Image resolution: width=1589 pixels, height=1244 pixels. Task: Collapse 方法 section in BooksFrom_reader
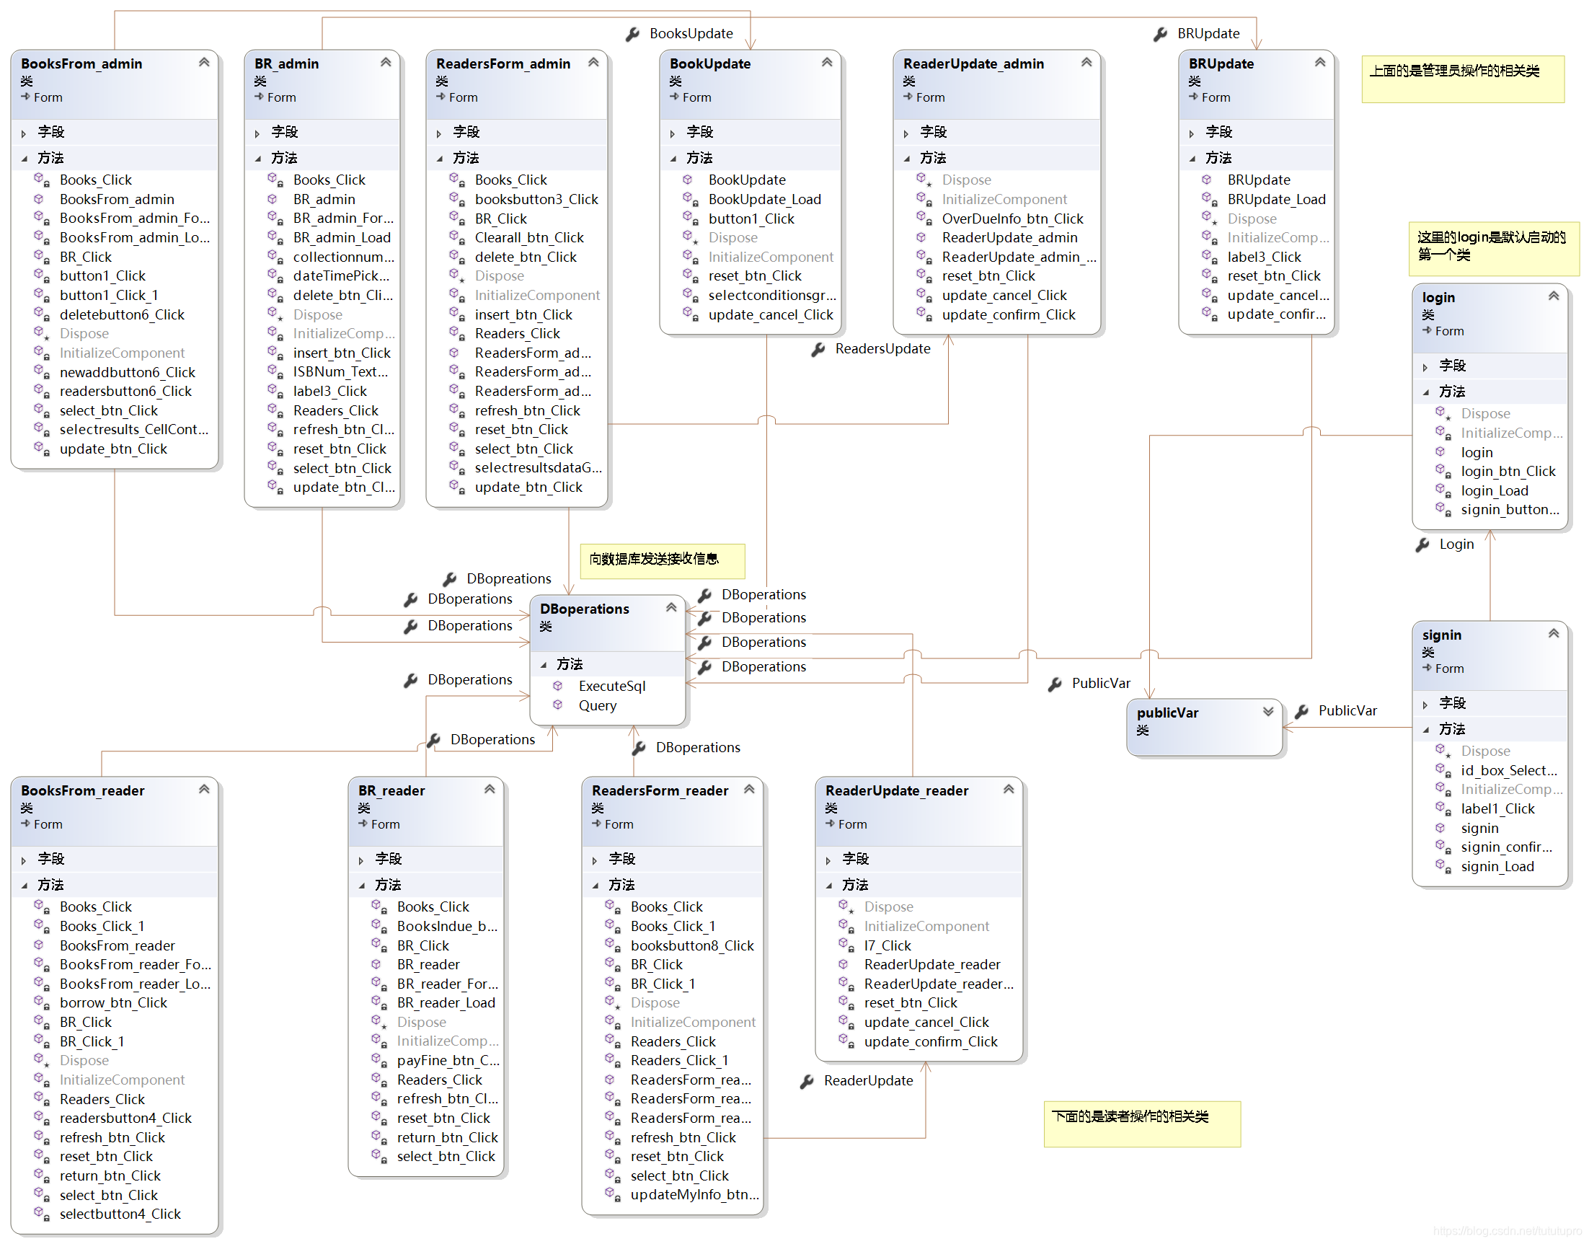click(x=24, y=886)
